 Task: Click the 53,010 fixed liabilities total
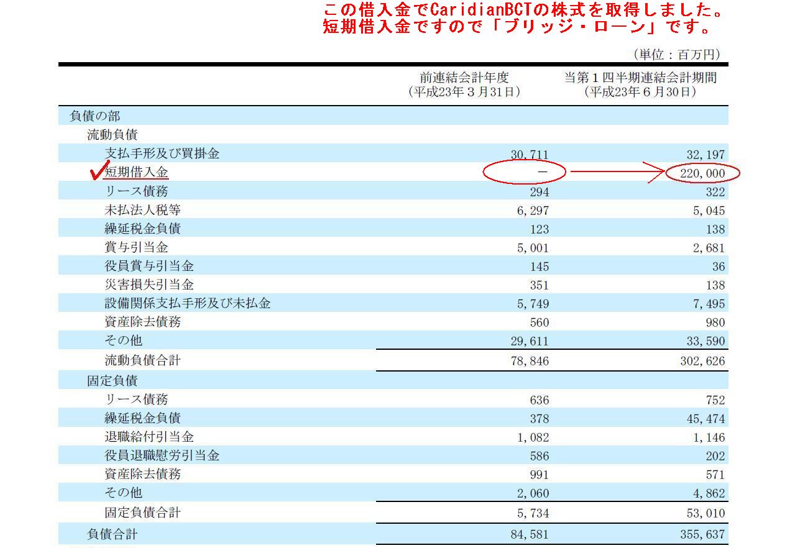tap(705, 513)
